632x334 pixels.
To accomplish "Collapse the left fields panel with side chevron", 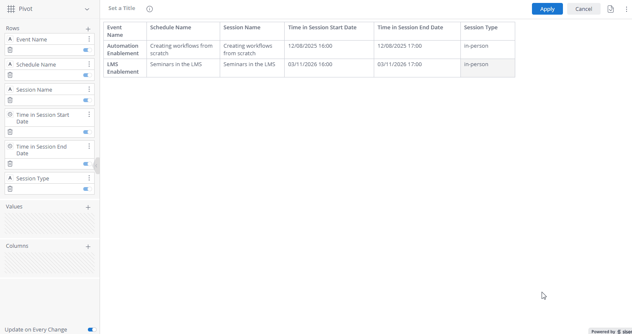I will click(x=97, y=165).
